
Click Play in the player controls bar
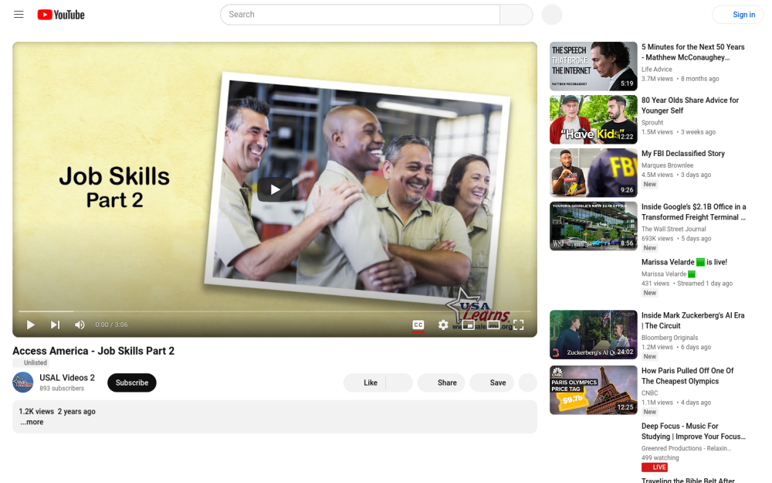(x=31, y=325)
